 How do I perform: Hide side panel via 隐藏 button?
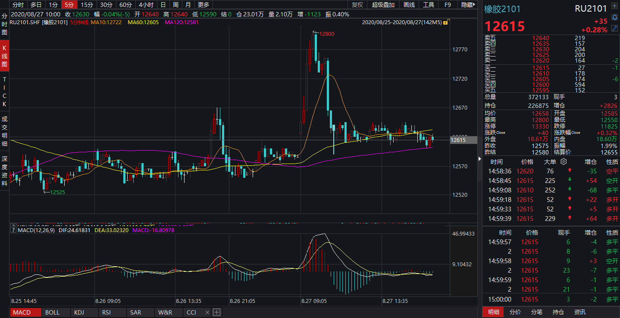coord(467,5)
